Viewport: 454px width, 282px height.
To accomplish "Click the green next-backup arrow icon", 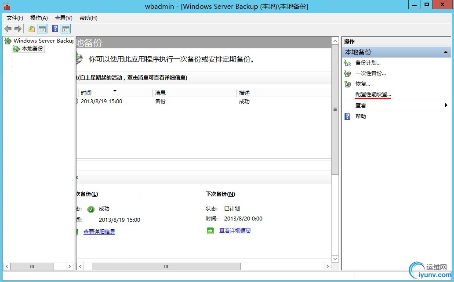I will click(210, 231).
